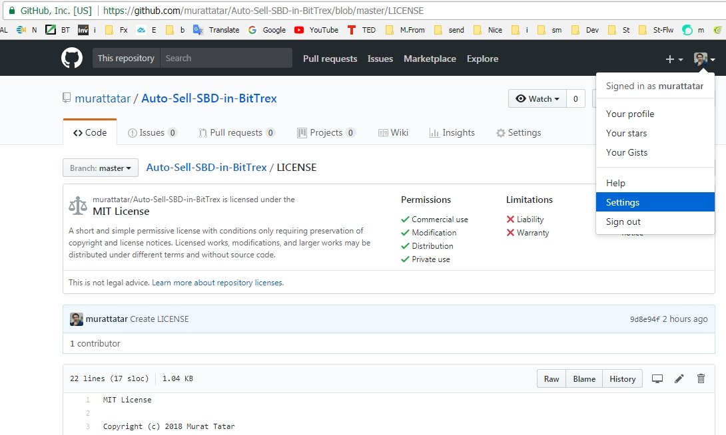The width and height of the screenshot is (726, 435).
Task: Open commit hash 9d8e94f
Action: (645, 319)
